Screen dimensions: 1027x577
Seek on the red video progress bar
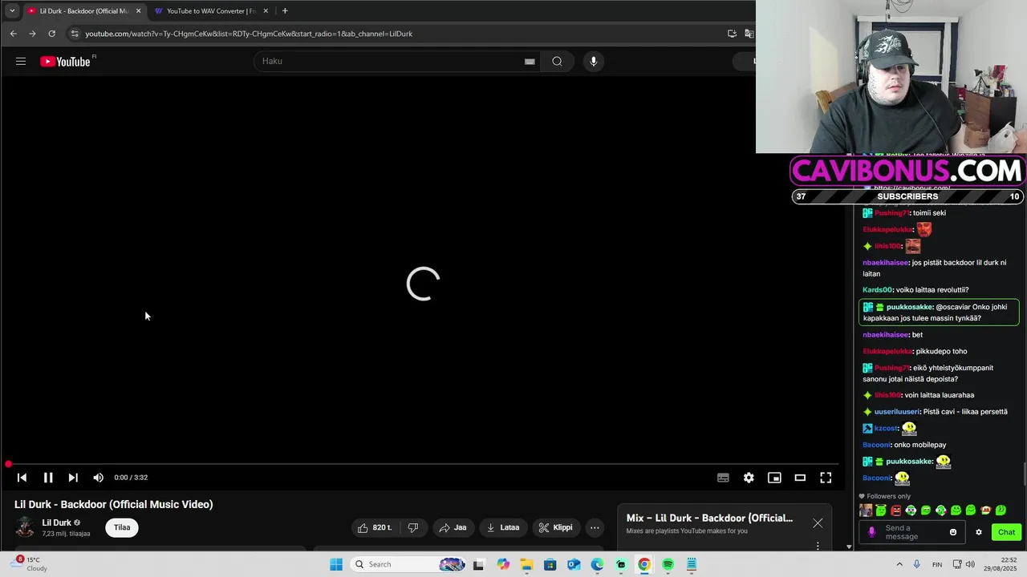click(422, 464)
